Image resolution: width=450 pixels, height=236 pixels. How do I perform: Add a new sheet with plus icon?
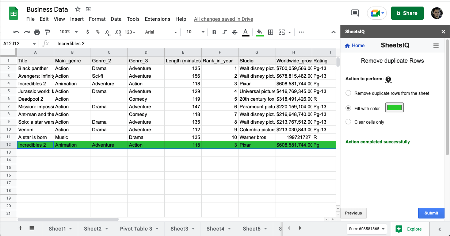pyautogui.click(x=20, y=228)
